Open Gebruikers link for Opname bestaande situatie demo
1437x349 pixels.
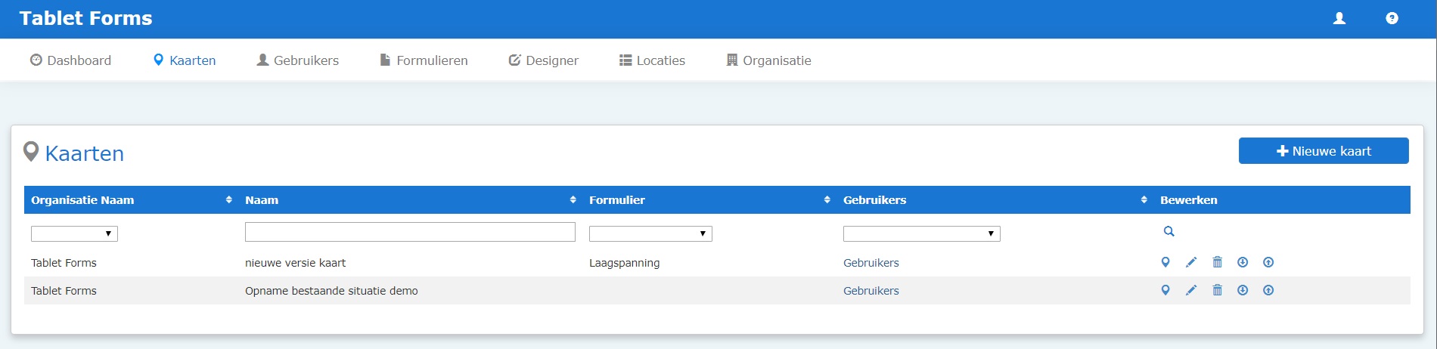click(871, 291)
